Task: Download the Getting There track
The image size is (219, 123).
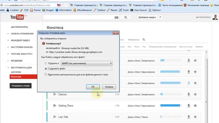Action: click(x=189, y=106)
